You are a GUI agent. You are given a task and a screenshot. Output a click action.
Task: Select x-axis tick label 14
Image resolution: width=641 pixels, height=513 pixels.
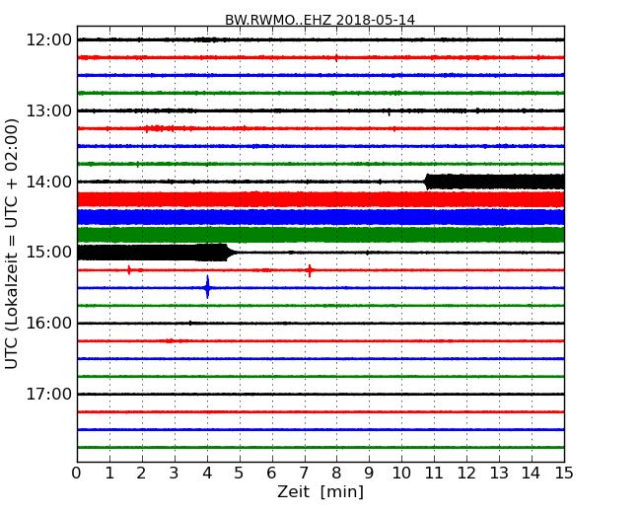pyautogui.click(x=531, y=474)
